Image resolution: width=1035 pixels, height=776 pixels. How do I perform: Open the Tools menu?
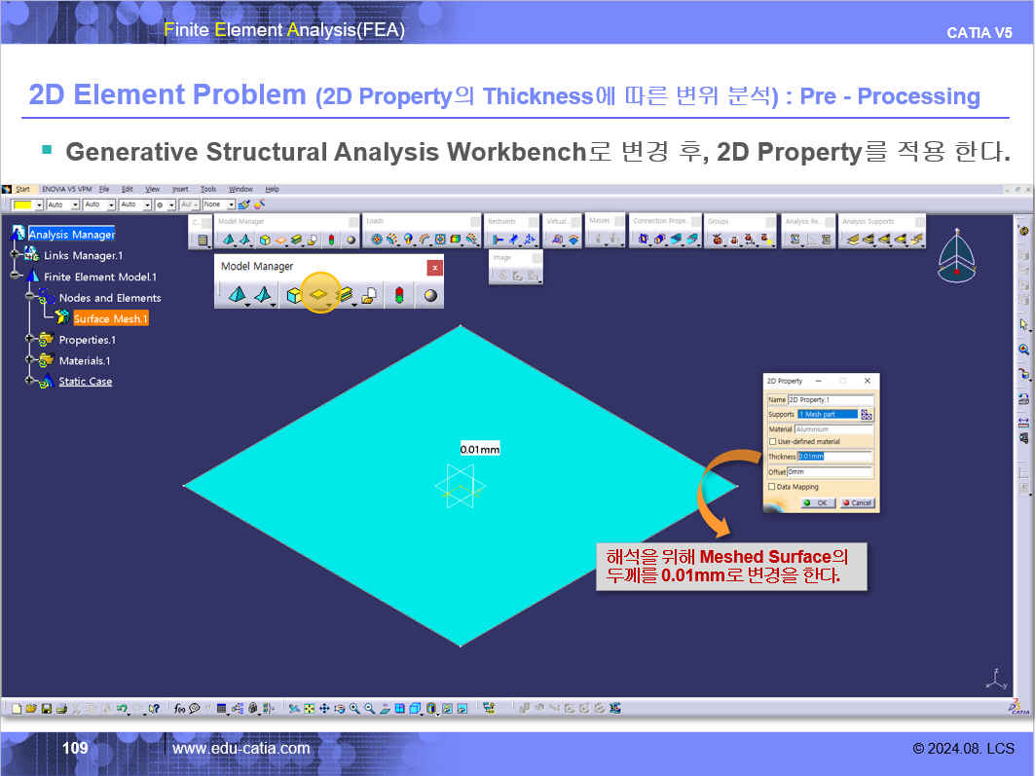click(x=208, y=189)
